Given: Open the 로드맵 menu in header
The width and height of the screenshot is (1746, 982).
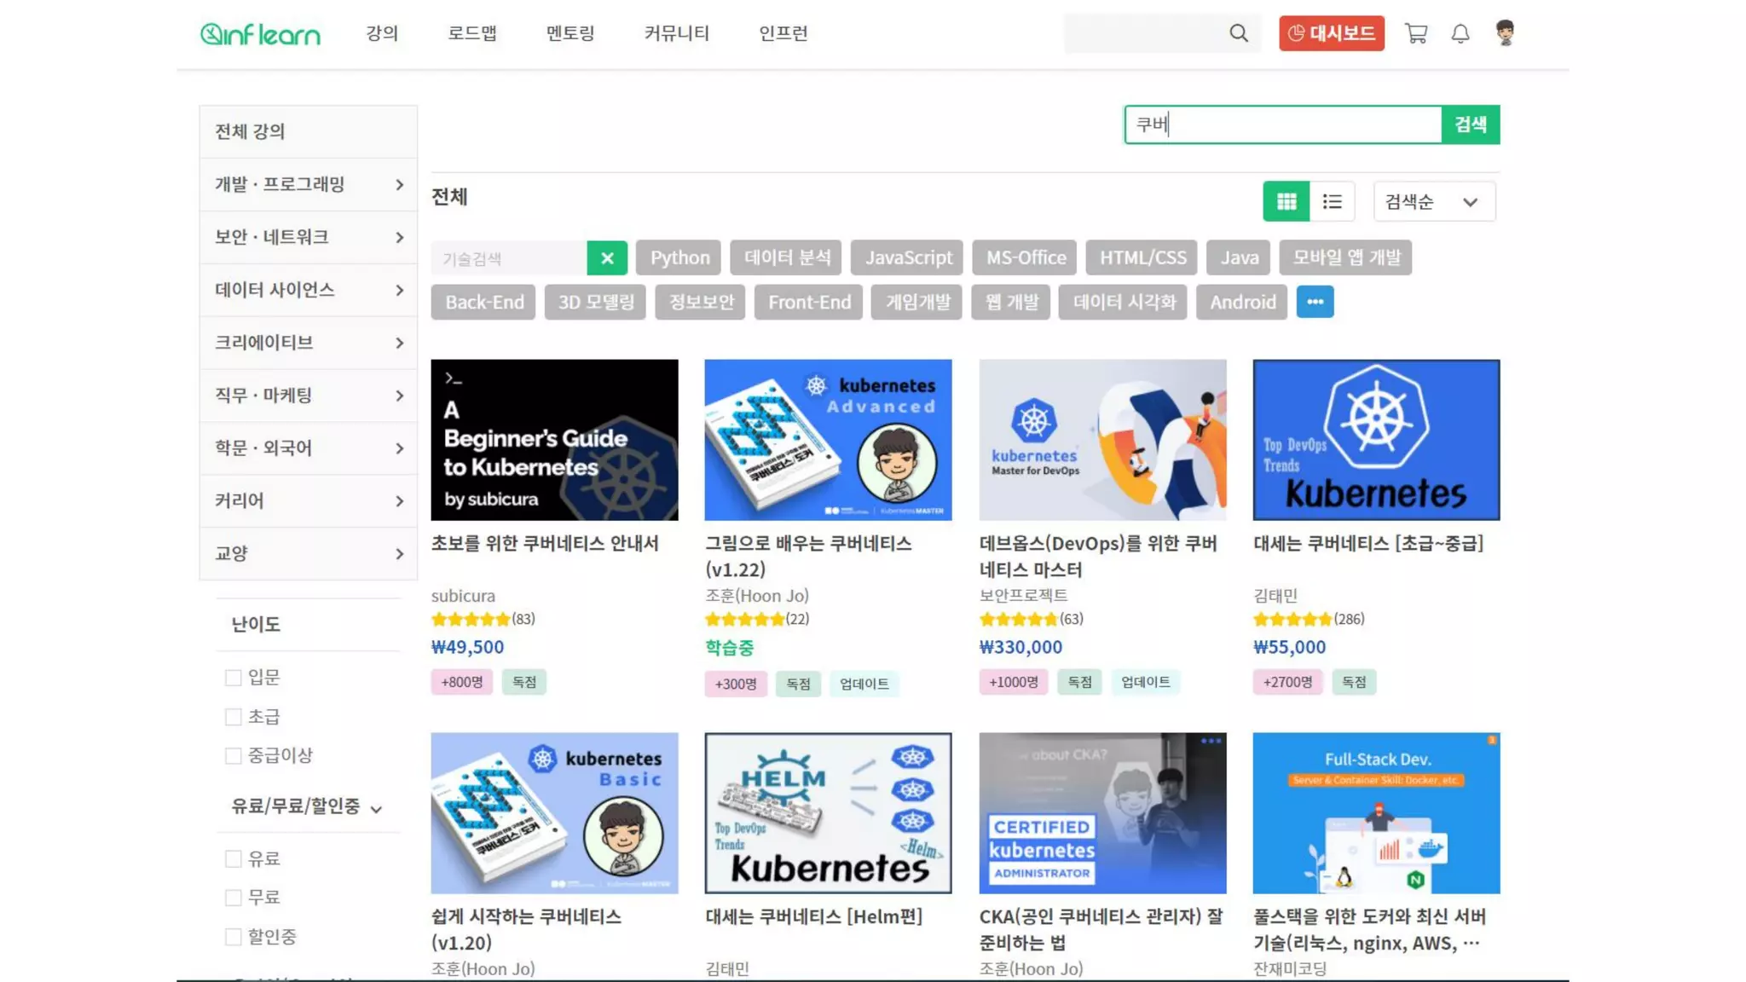Looking at the screenshot, I should [471, 33].
